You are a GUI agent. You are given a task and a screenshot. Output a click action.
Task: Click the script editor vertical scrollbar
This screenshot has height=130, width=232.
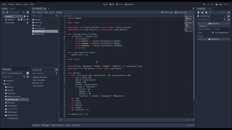tap(194, 57)
